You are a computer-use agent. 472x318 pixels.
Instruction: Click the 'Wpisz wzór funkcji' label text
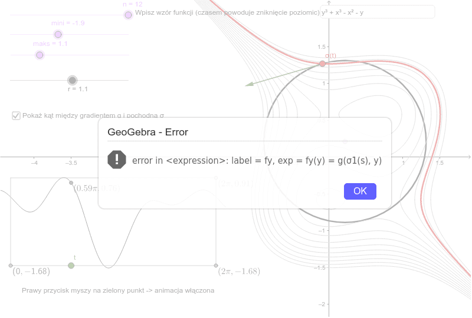point(227,12)
